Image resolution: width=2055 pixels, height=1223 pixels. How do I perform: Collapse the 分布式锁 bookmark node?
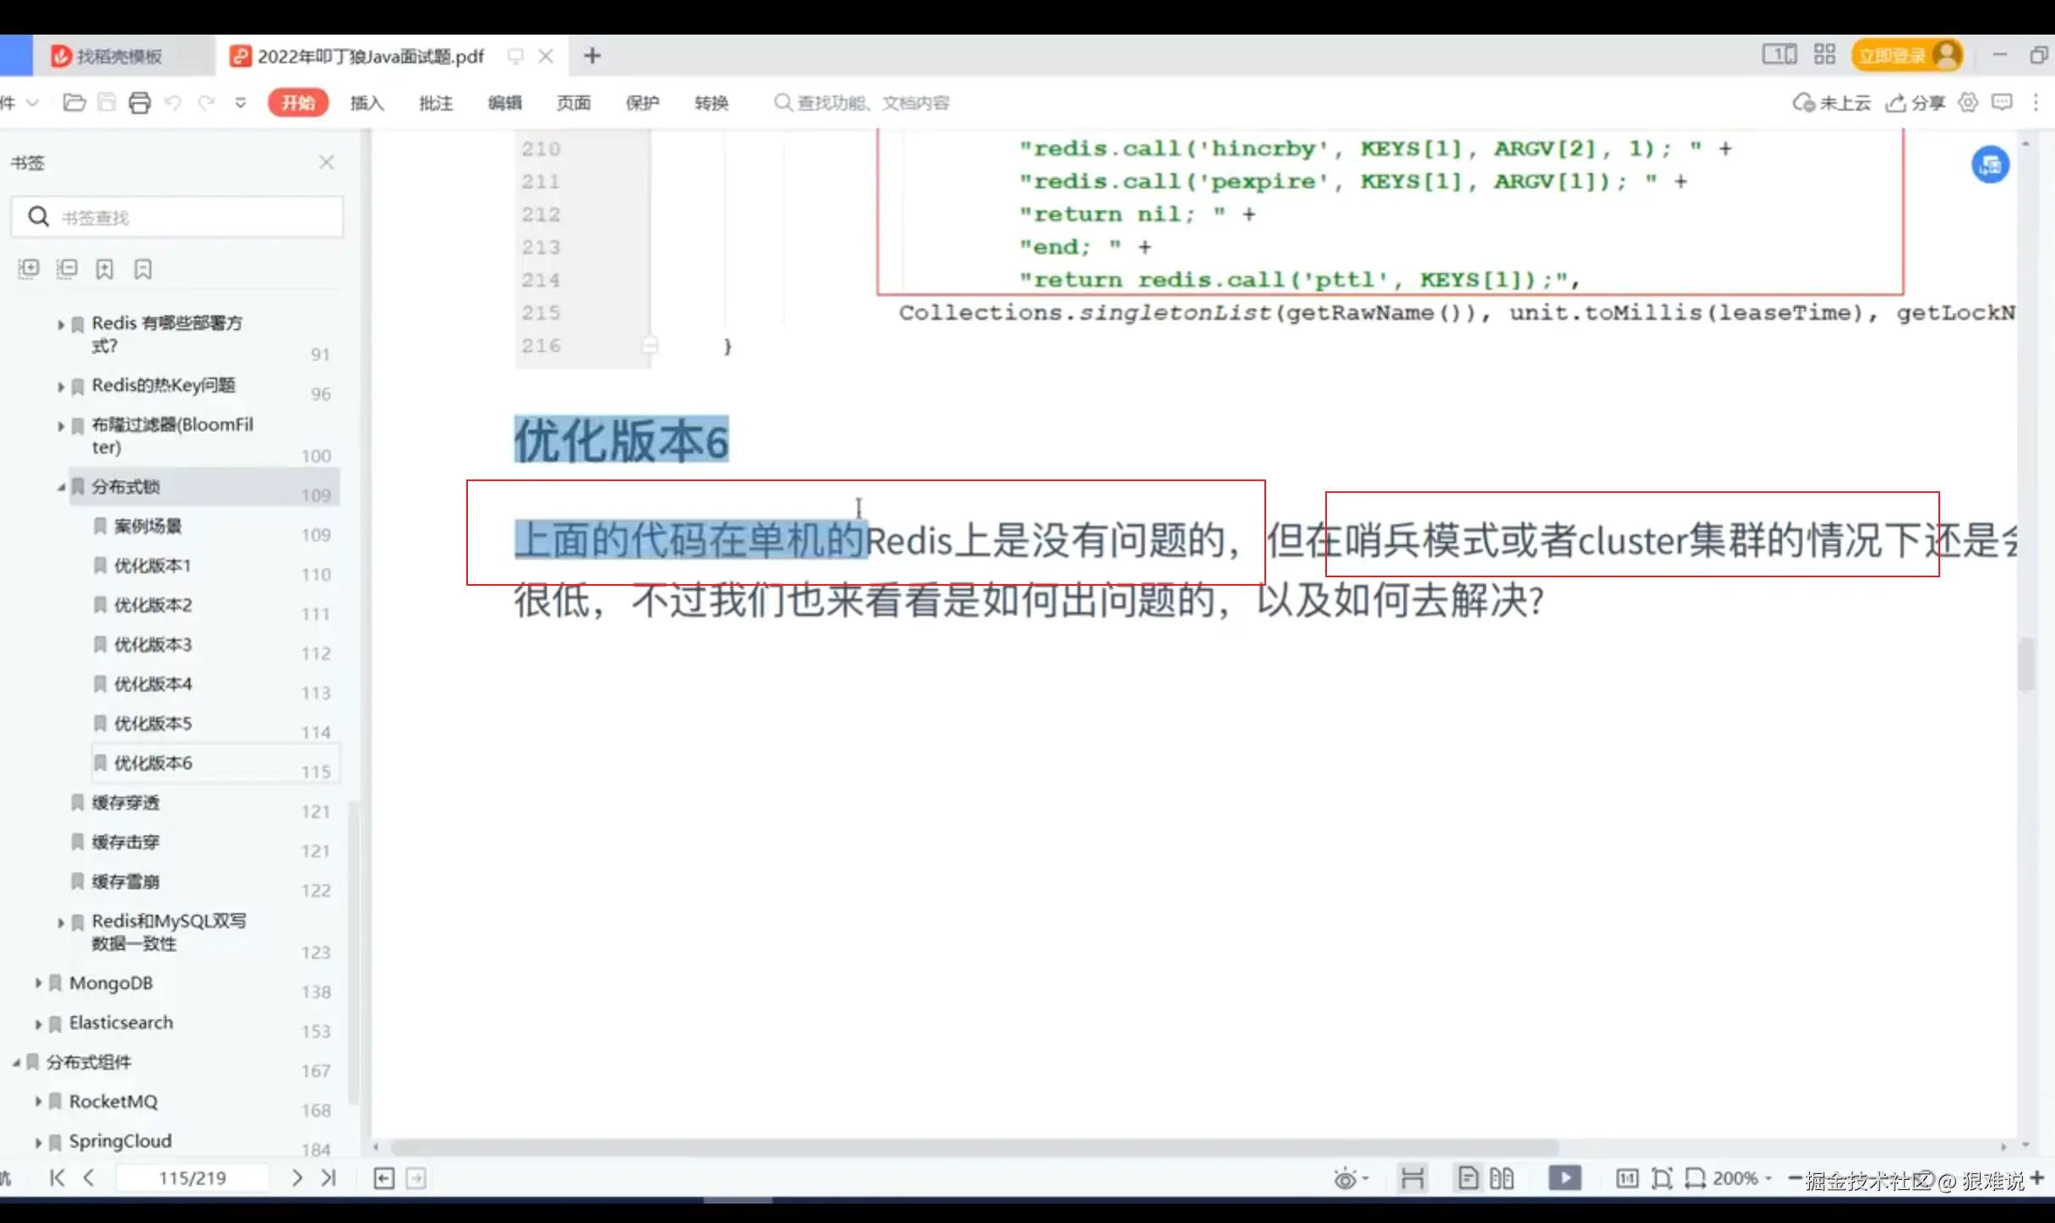61,487
